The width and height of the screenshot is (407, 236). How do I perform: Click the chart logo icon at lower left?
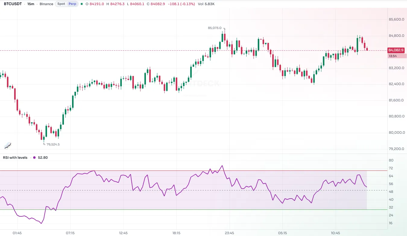pos(8,146)
